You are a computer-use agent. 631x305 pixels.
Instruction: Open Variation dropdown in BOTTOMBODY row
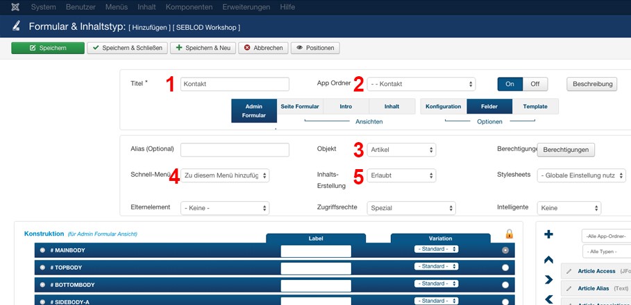tap(436, 284)
